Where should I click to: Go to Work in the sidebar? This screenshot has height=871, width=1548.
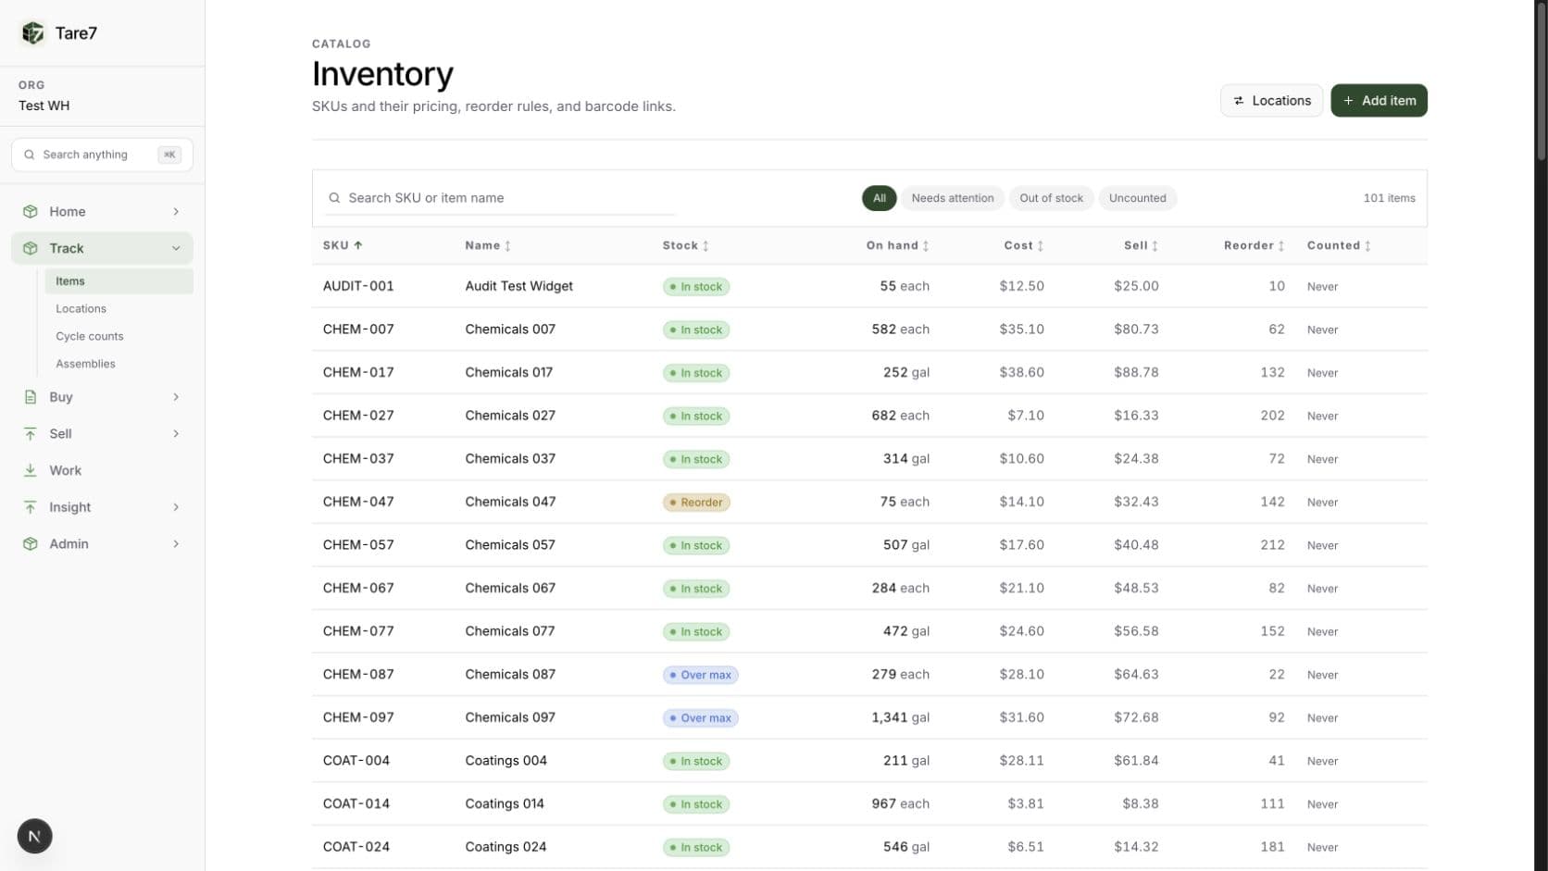[102, 470]
